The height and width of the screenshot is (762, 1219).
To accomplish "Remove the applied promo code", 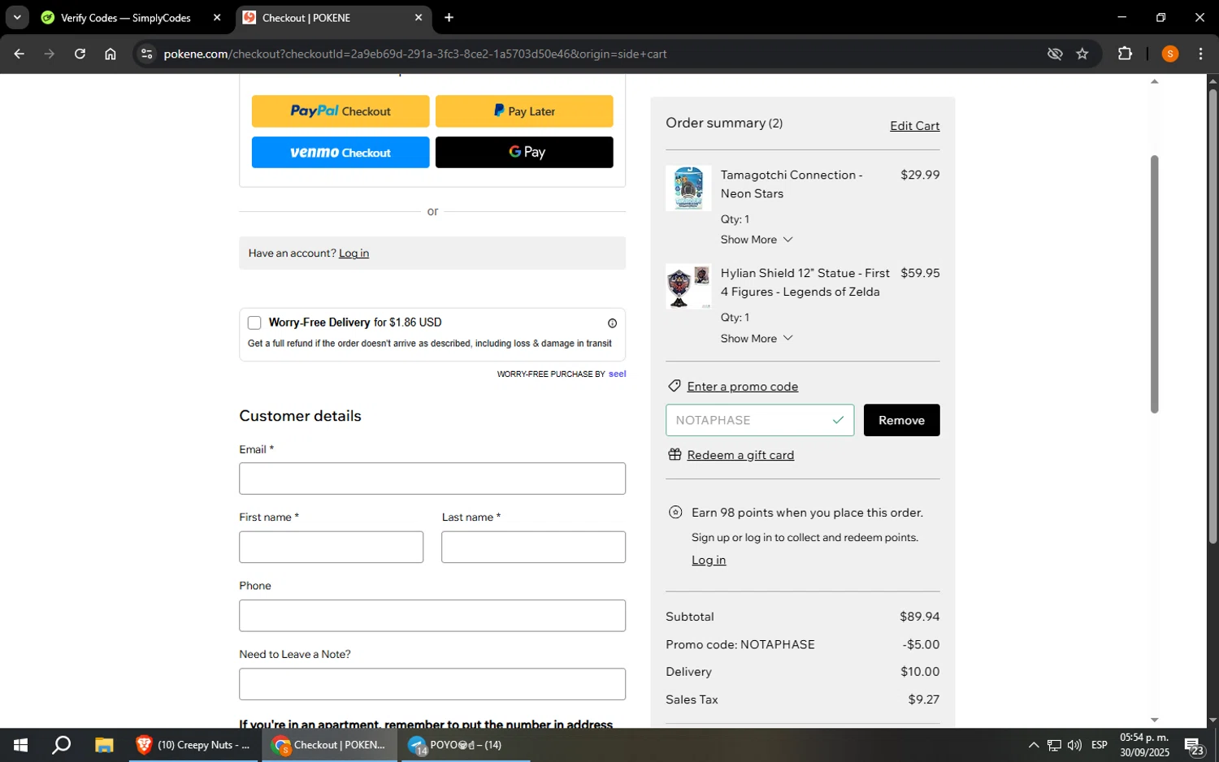I will 901,420.
